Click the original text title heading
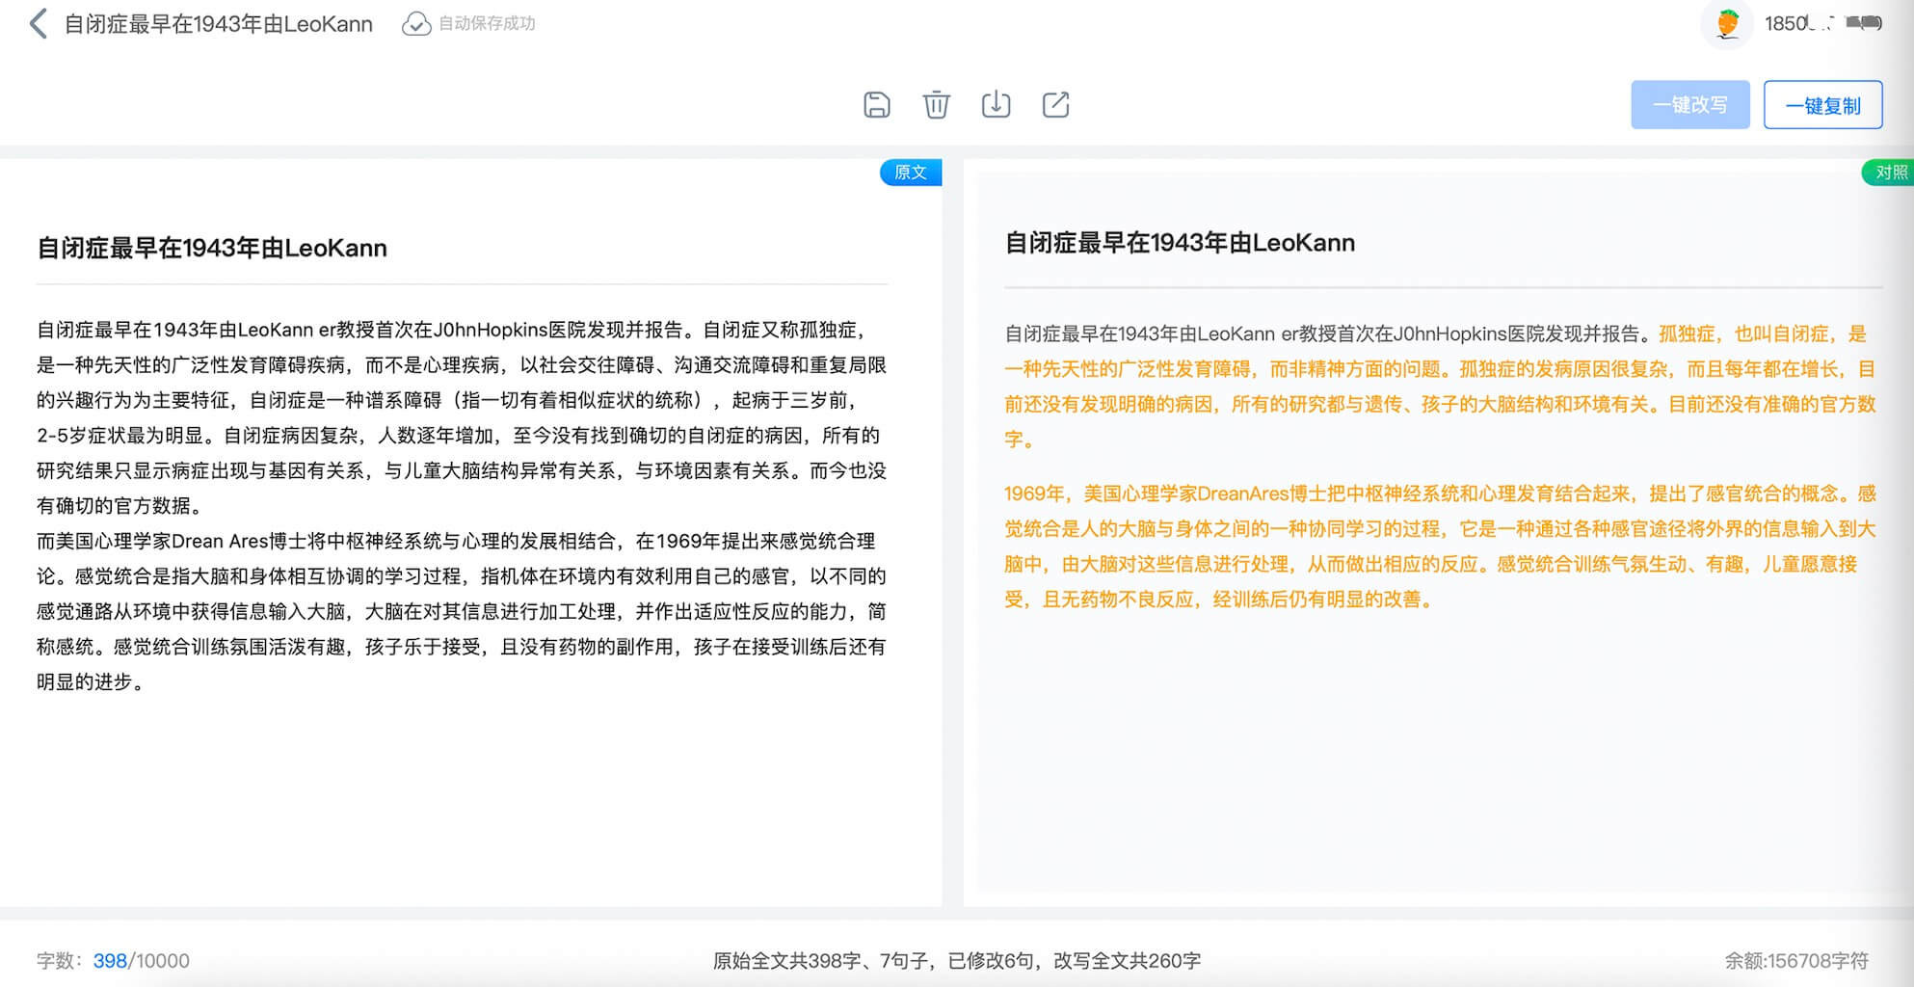Screen dimensions: 1914x987 [x=212, y=249]
